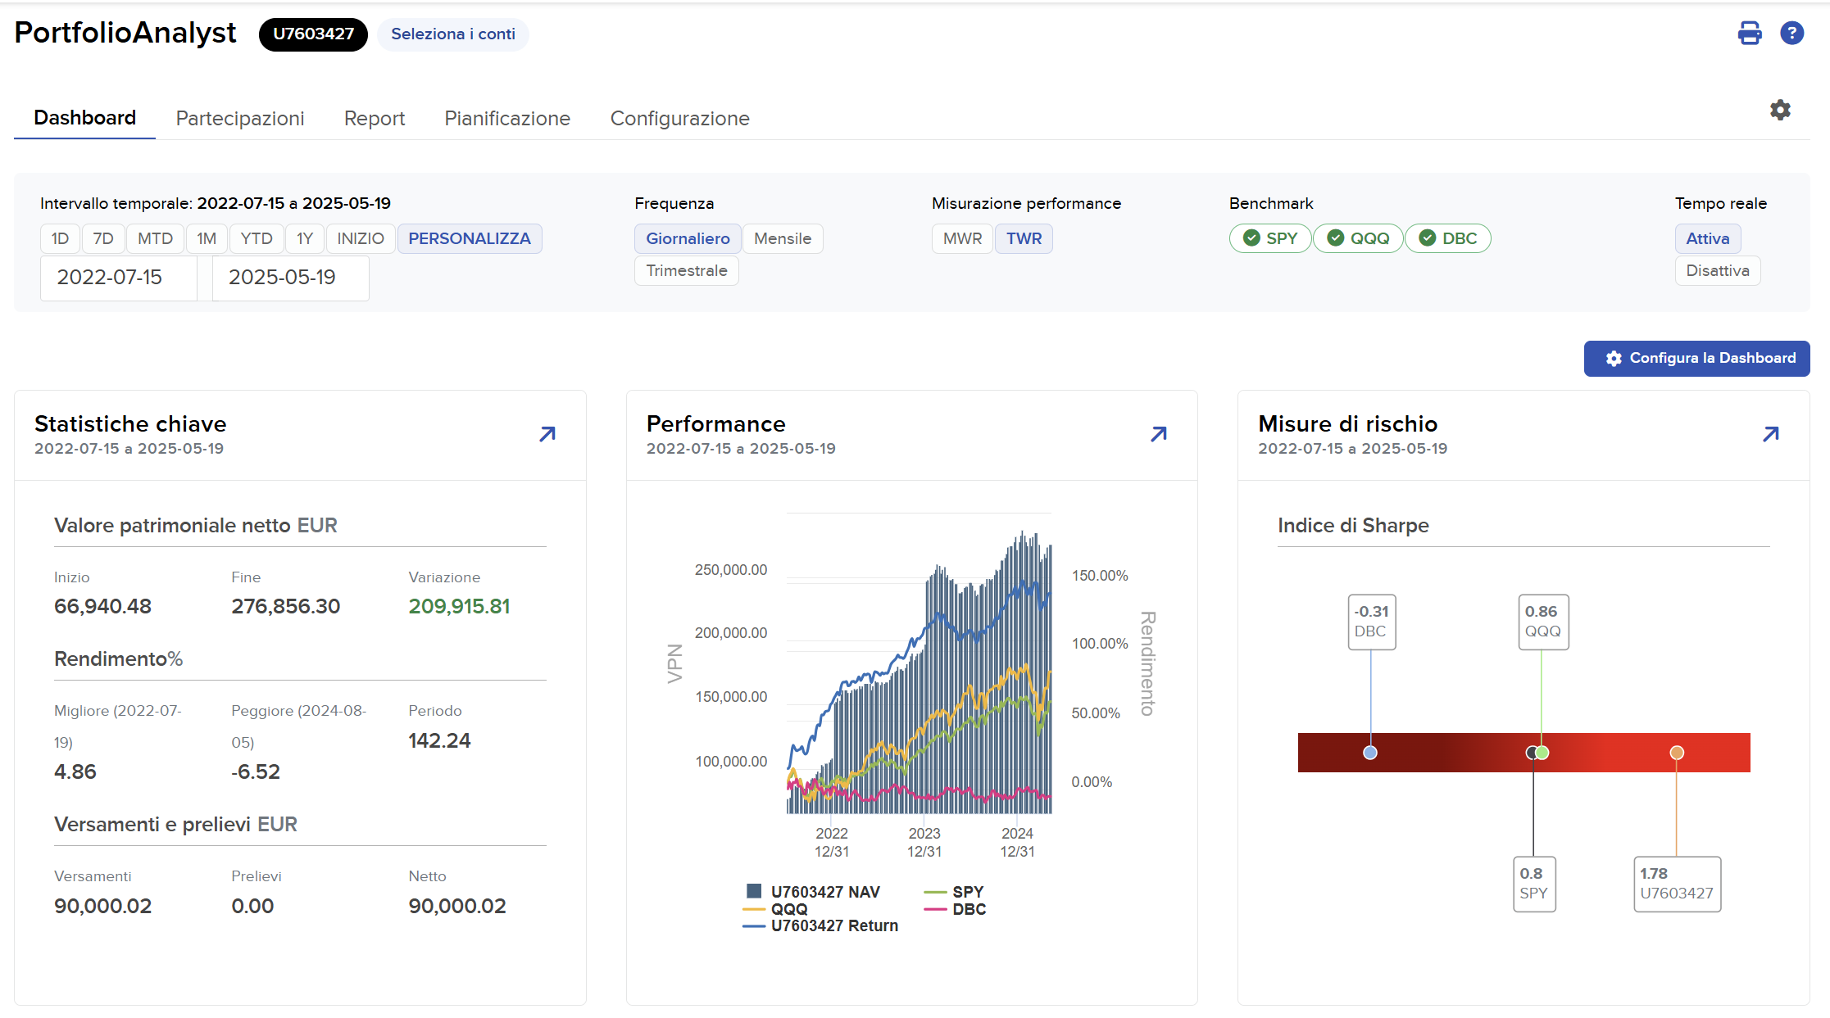Open the Report tab
Viewport: 1830px width, 1018px height.
[x=375, y=119]
